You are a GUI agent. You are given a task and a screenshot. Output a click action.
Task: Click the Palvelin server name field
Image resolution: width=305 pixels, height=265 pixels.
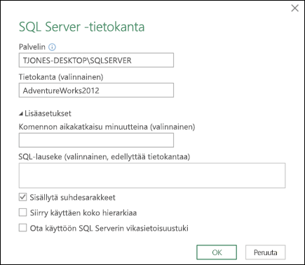(96, 60)
